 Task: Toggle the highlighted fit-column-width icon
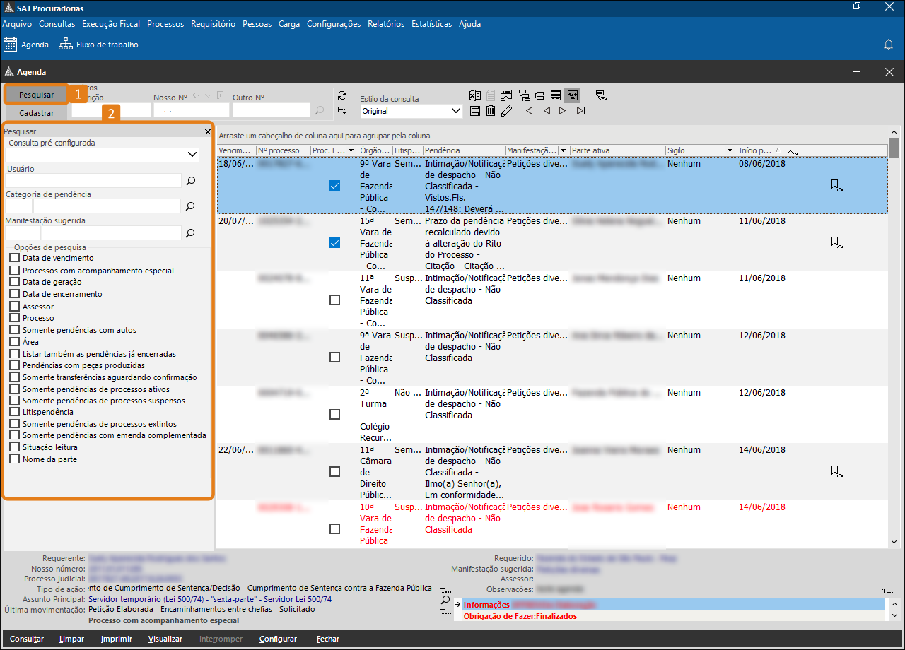(572, 95)
